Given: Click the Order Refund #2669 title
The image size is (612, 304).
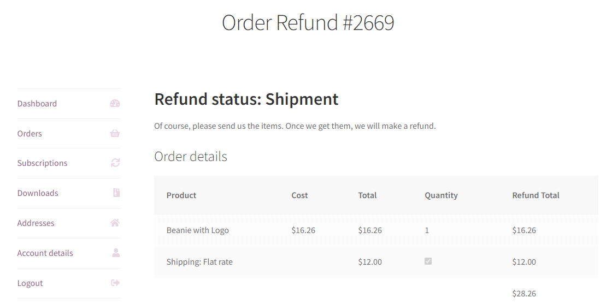Looking at the screenshot, I should point(308,22).
